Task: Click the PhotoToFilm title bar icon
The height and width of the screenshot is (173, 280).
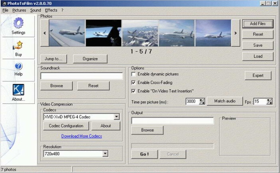Action: pyautogui.click(x=3, y=3)
